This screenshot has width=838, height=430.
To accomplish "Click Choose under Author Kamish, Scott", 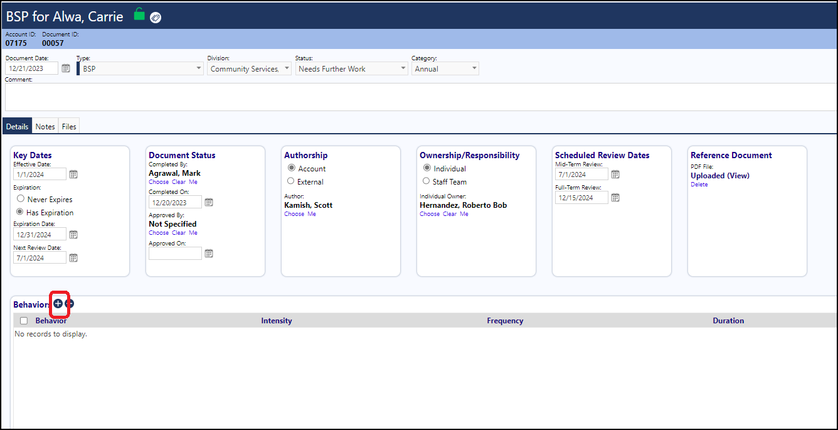I will tap(294, 214).
